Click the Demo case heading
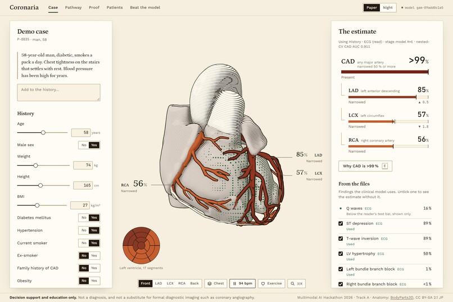Screen dimensions: 453x302 pos(33,31)
